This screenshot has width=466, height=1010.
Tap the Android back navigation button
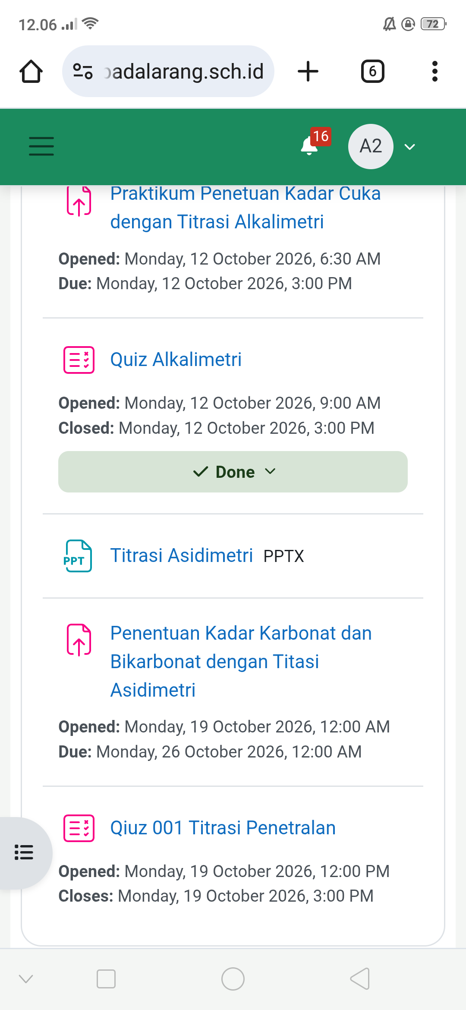pos(360,978)
